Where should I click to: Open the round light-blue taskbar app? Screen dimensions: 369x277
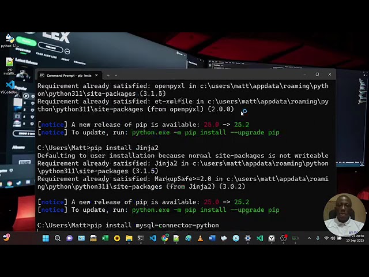236,238
